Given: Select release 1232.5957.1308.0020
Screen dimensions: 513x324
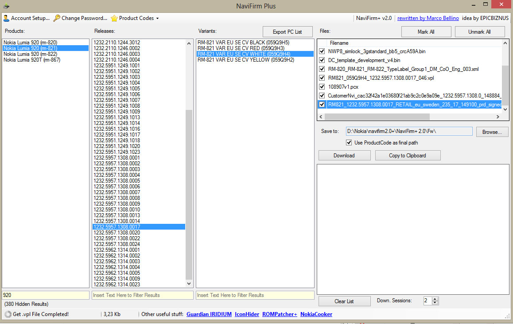Looking at the screenshot, I should click(x=139, y=233).
